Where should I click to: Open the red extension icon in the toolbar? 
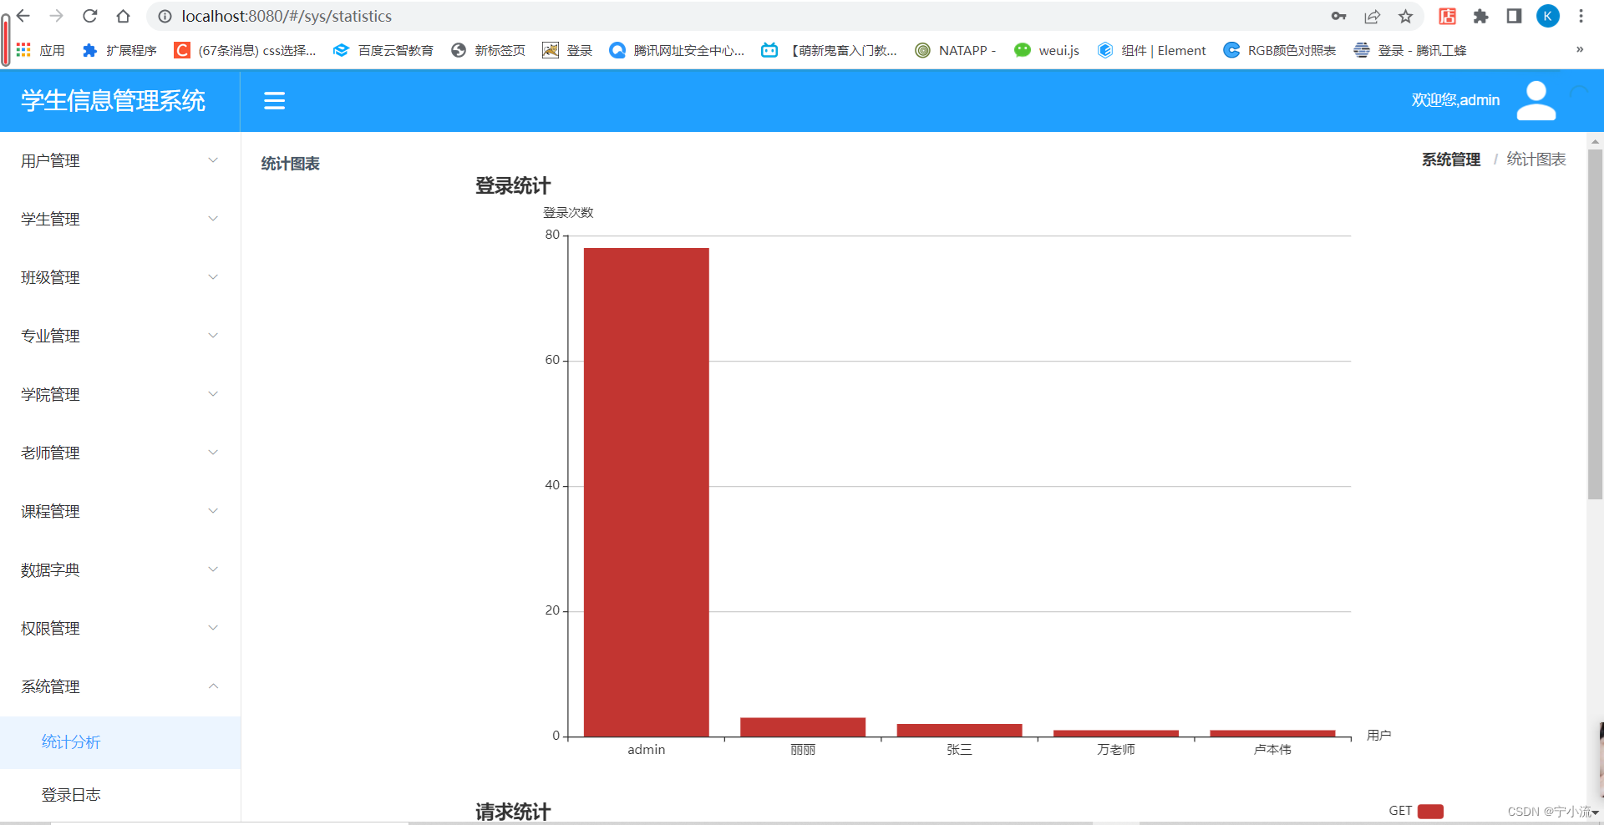coord(1447,16)
